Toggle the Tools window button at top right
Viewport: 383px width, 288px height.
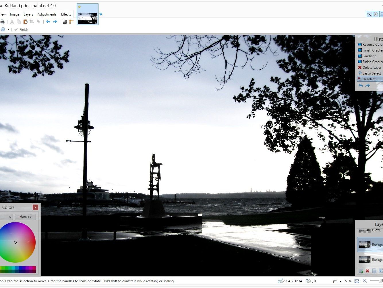click(369, 14)
